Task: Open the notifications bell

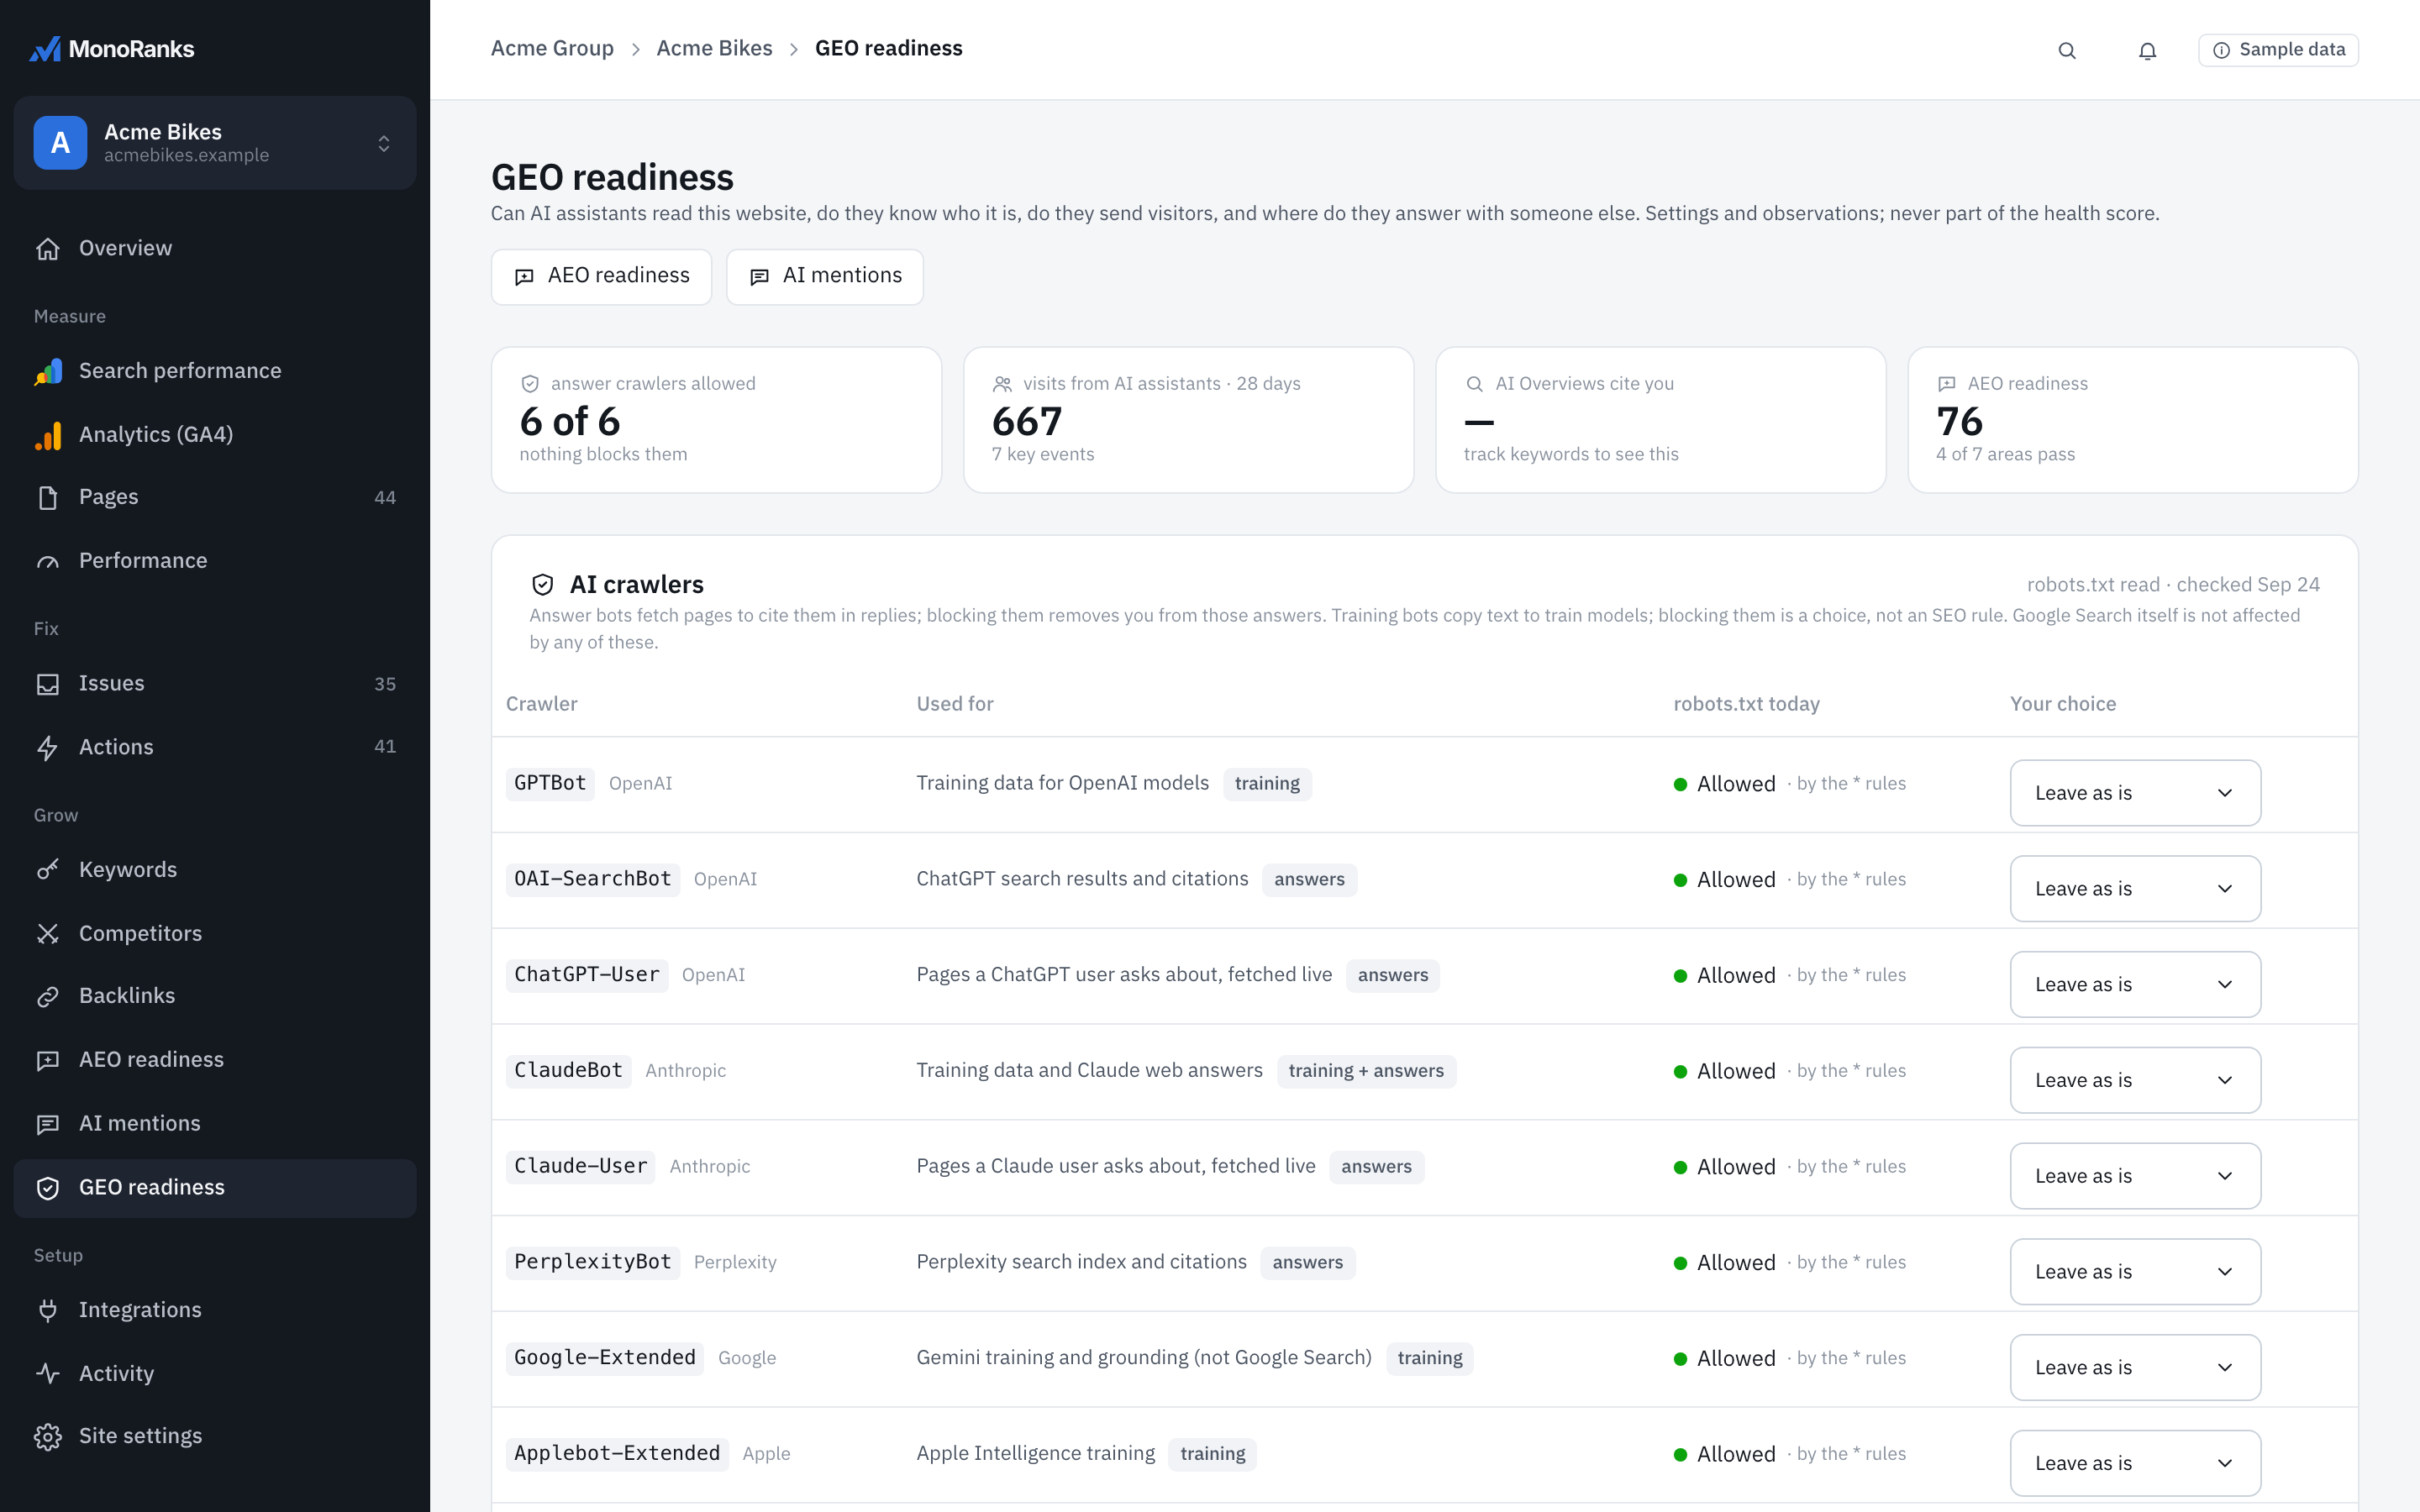Action: click(x=2147, y=50)
